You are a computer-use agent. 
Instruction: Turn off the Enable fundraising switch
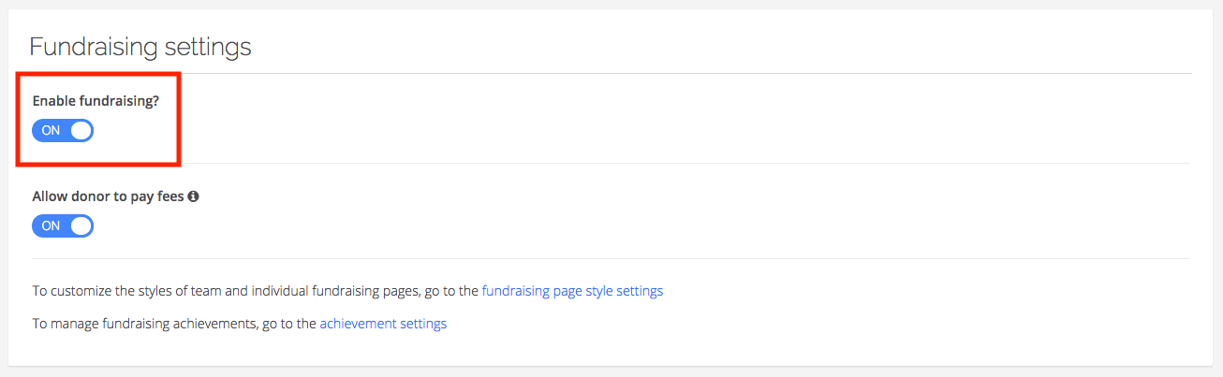(63, 131)
